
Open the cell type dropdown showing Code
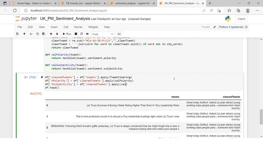[102, 34]
